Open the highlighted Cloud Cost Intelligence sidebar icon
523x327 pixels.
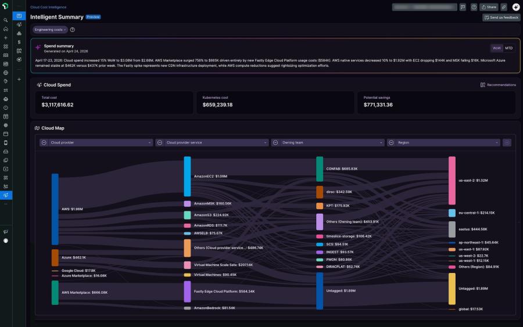(x=6, y=195)
